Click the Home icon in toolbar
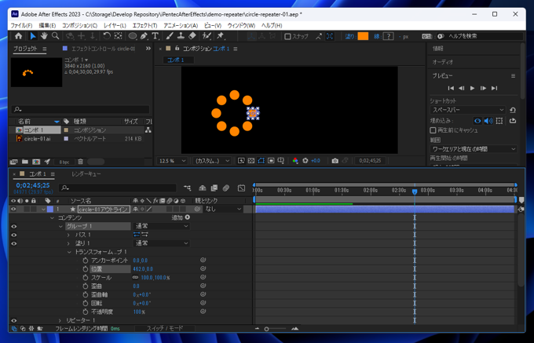This screenshot has width=534, height=343. [18, 36]
